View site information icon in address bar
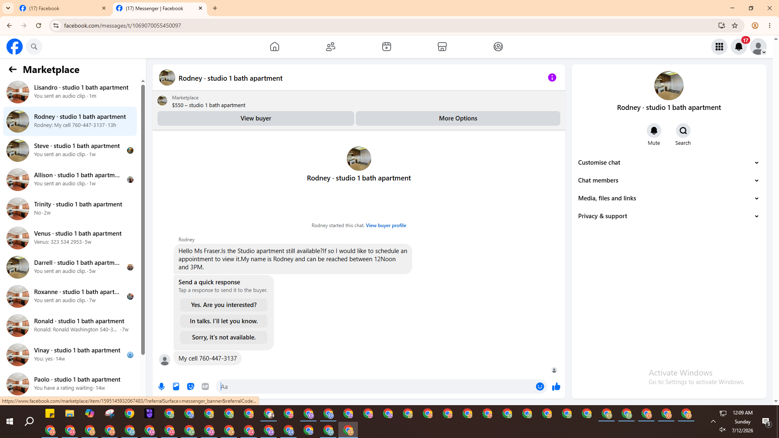The image size is (779, 438). [x=56, y=26]
